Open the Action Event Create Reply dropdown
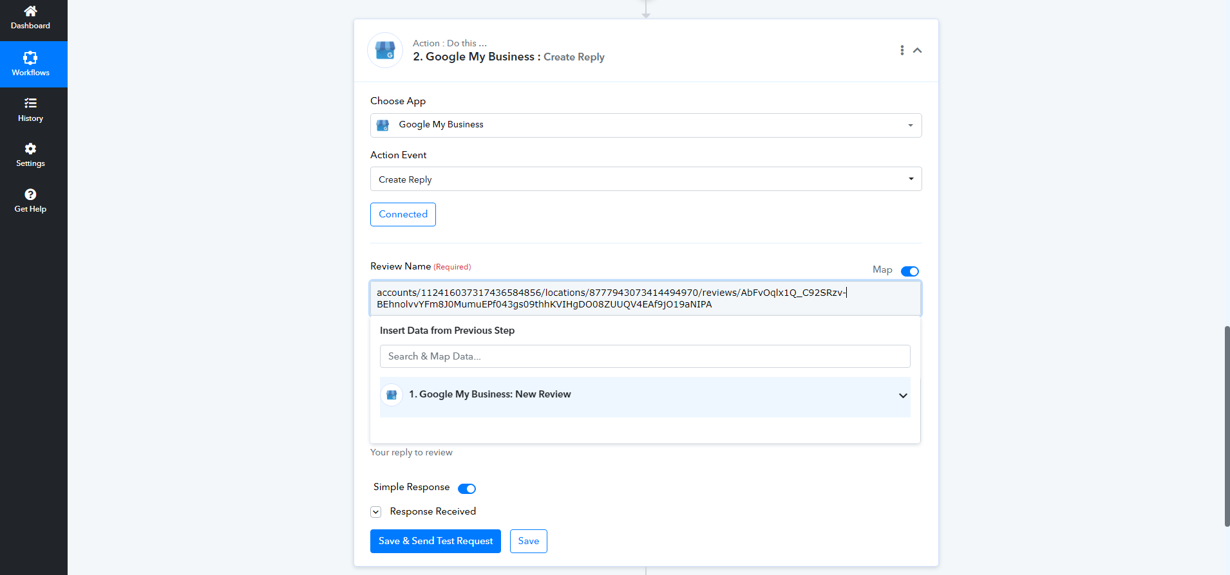The width and height of the screenshot is (1230, 575). pyautogui.click(x=646, y=179)
